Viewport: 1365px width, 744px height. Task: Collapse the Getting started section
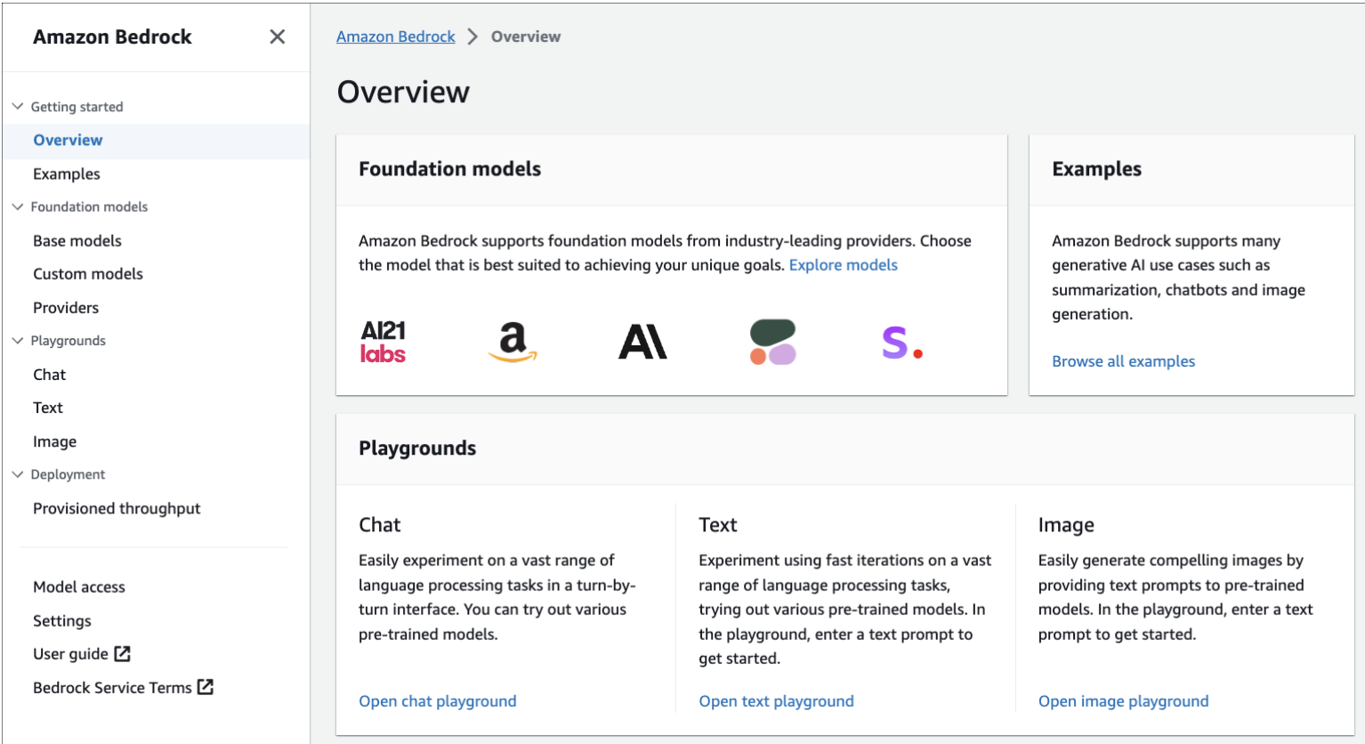[18, 106]
